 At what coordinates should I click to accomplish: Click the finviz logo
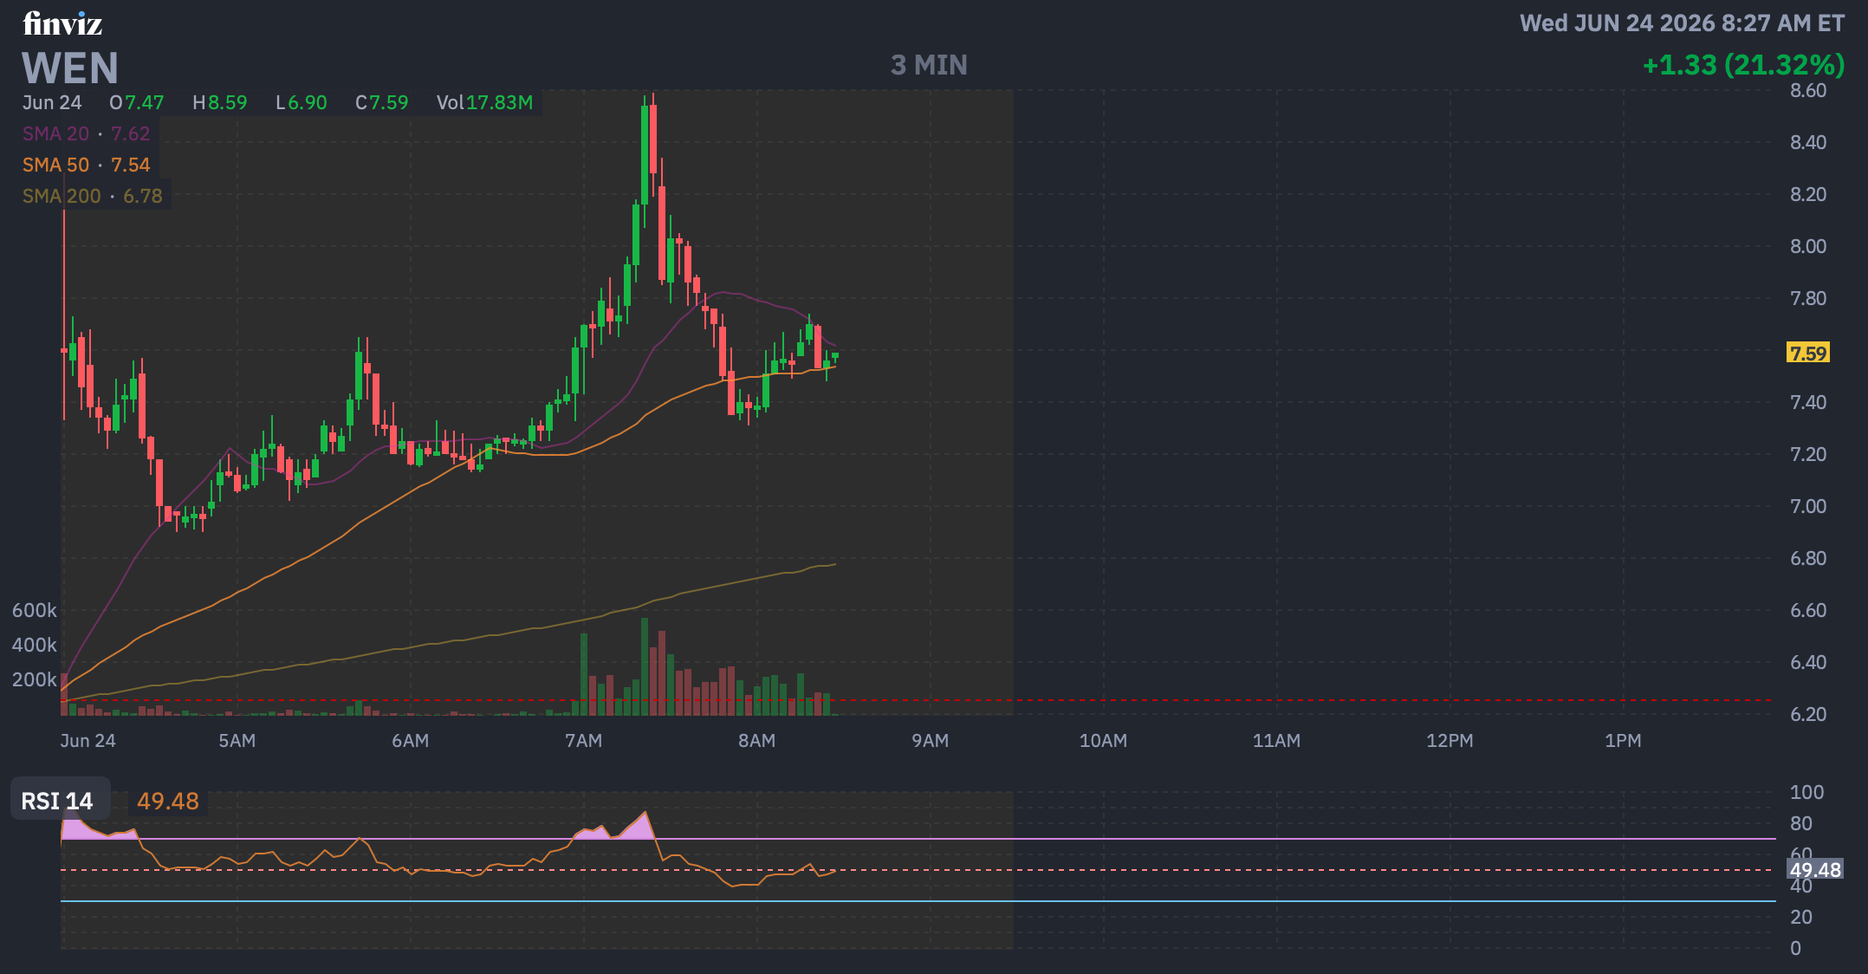62,23
